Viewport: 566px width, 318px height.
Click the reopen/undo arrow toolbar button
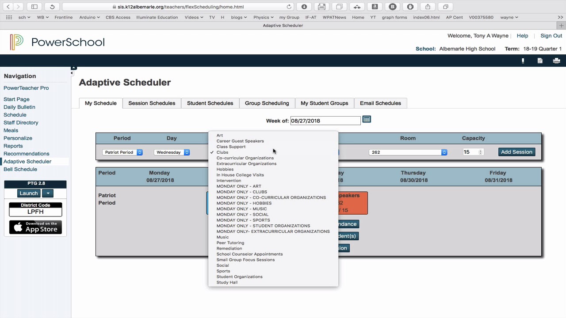pos(52,7)
